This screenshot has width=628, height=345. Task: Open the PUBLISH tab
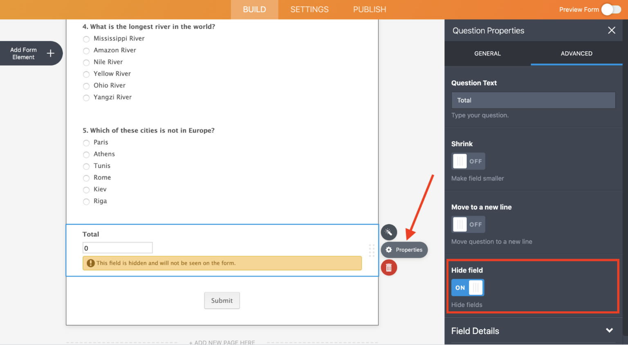(369, 9)
